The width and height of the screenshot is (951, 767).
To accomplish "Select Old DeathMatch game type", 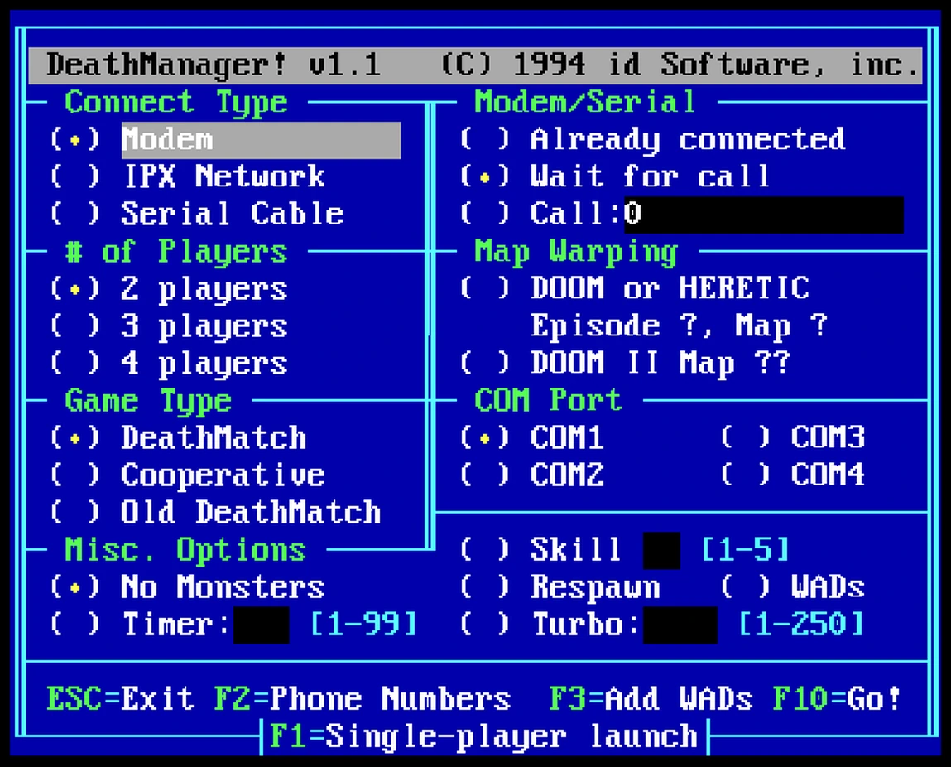I will [216, 513].
